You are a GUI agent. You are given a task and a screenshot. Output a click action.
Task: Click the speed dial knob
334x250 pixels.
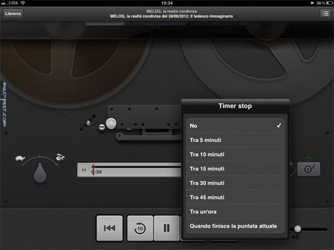(40, 173)
